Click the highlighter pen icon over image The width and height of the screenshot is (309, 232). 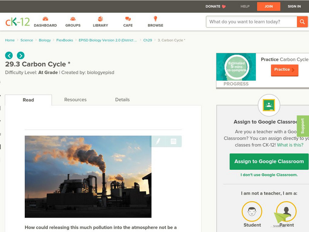coord(158,141)
